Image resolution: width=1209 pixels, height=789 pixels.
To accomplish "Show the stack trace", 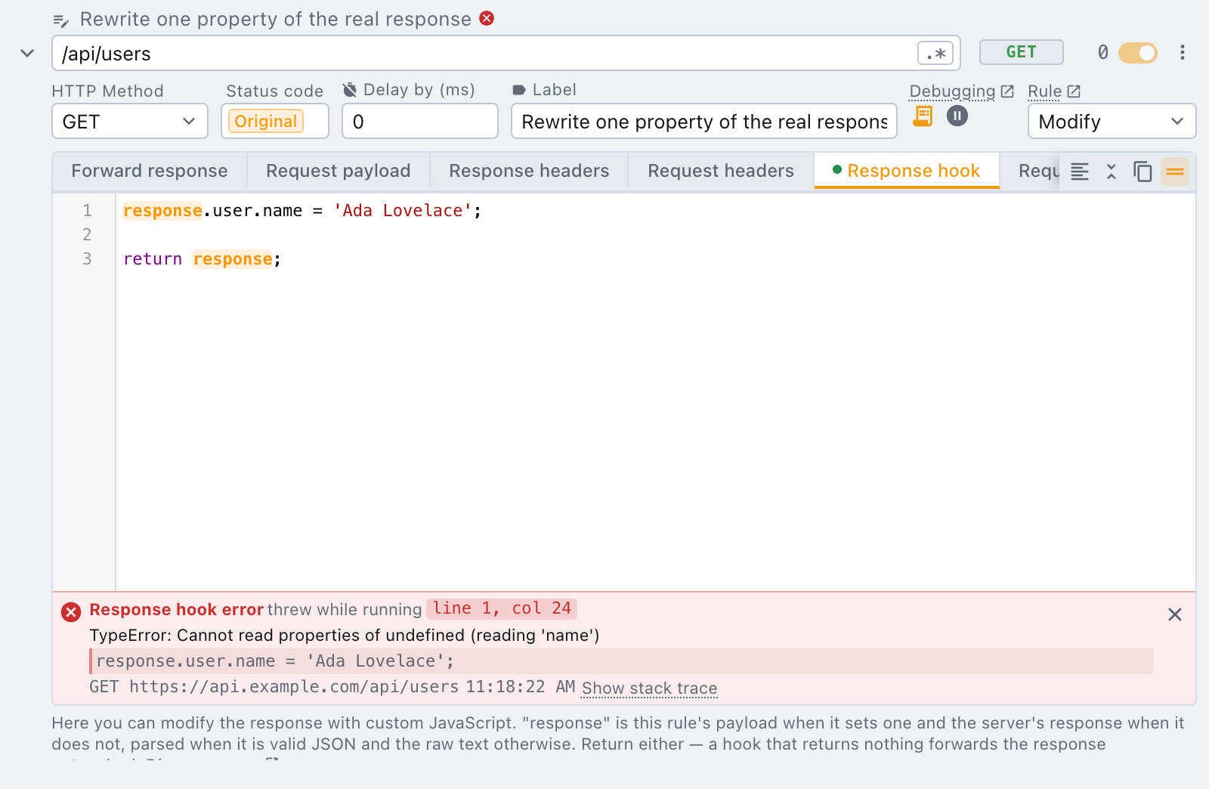I will point(650,688).
